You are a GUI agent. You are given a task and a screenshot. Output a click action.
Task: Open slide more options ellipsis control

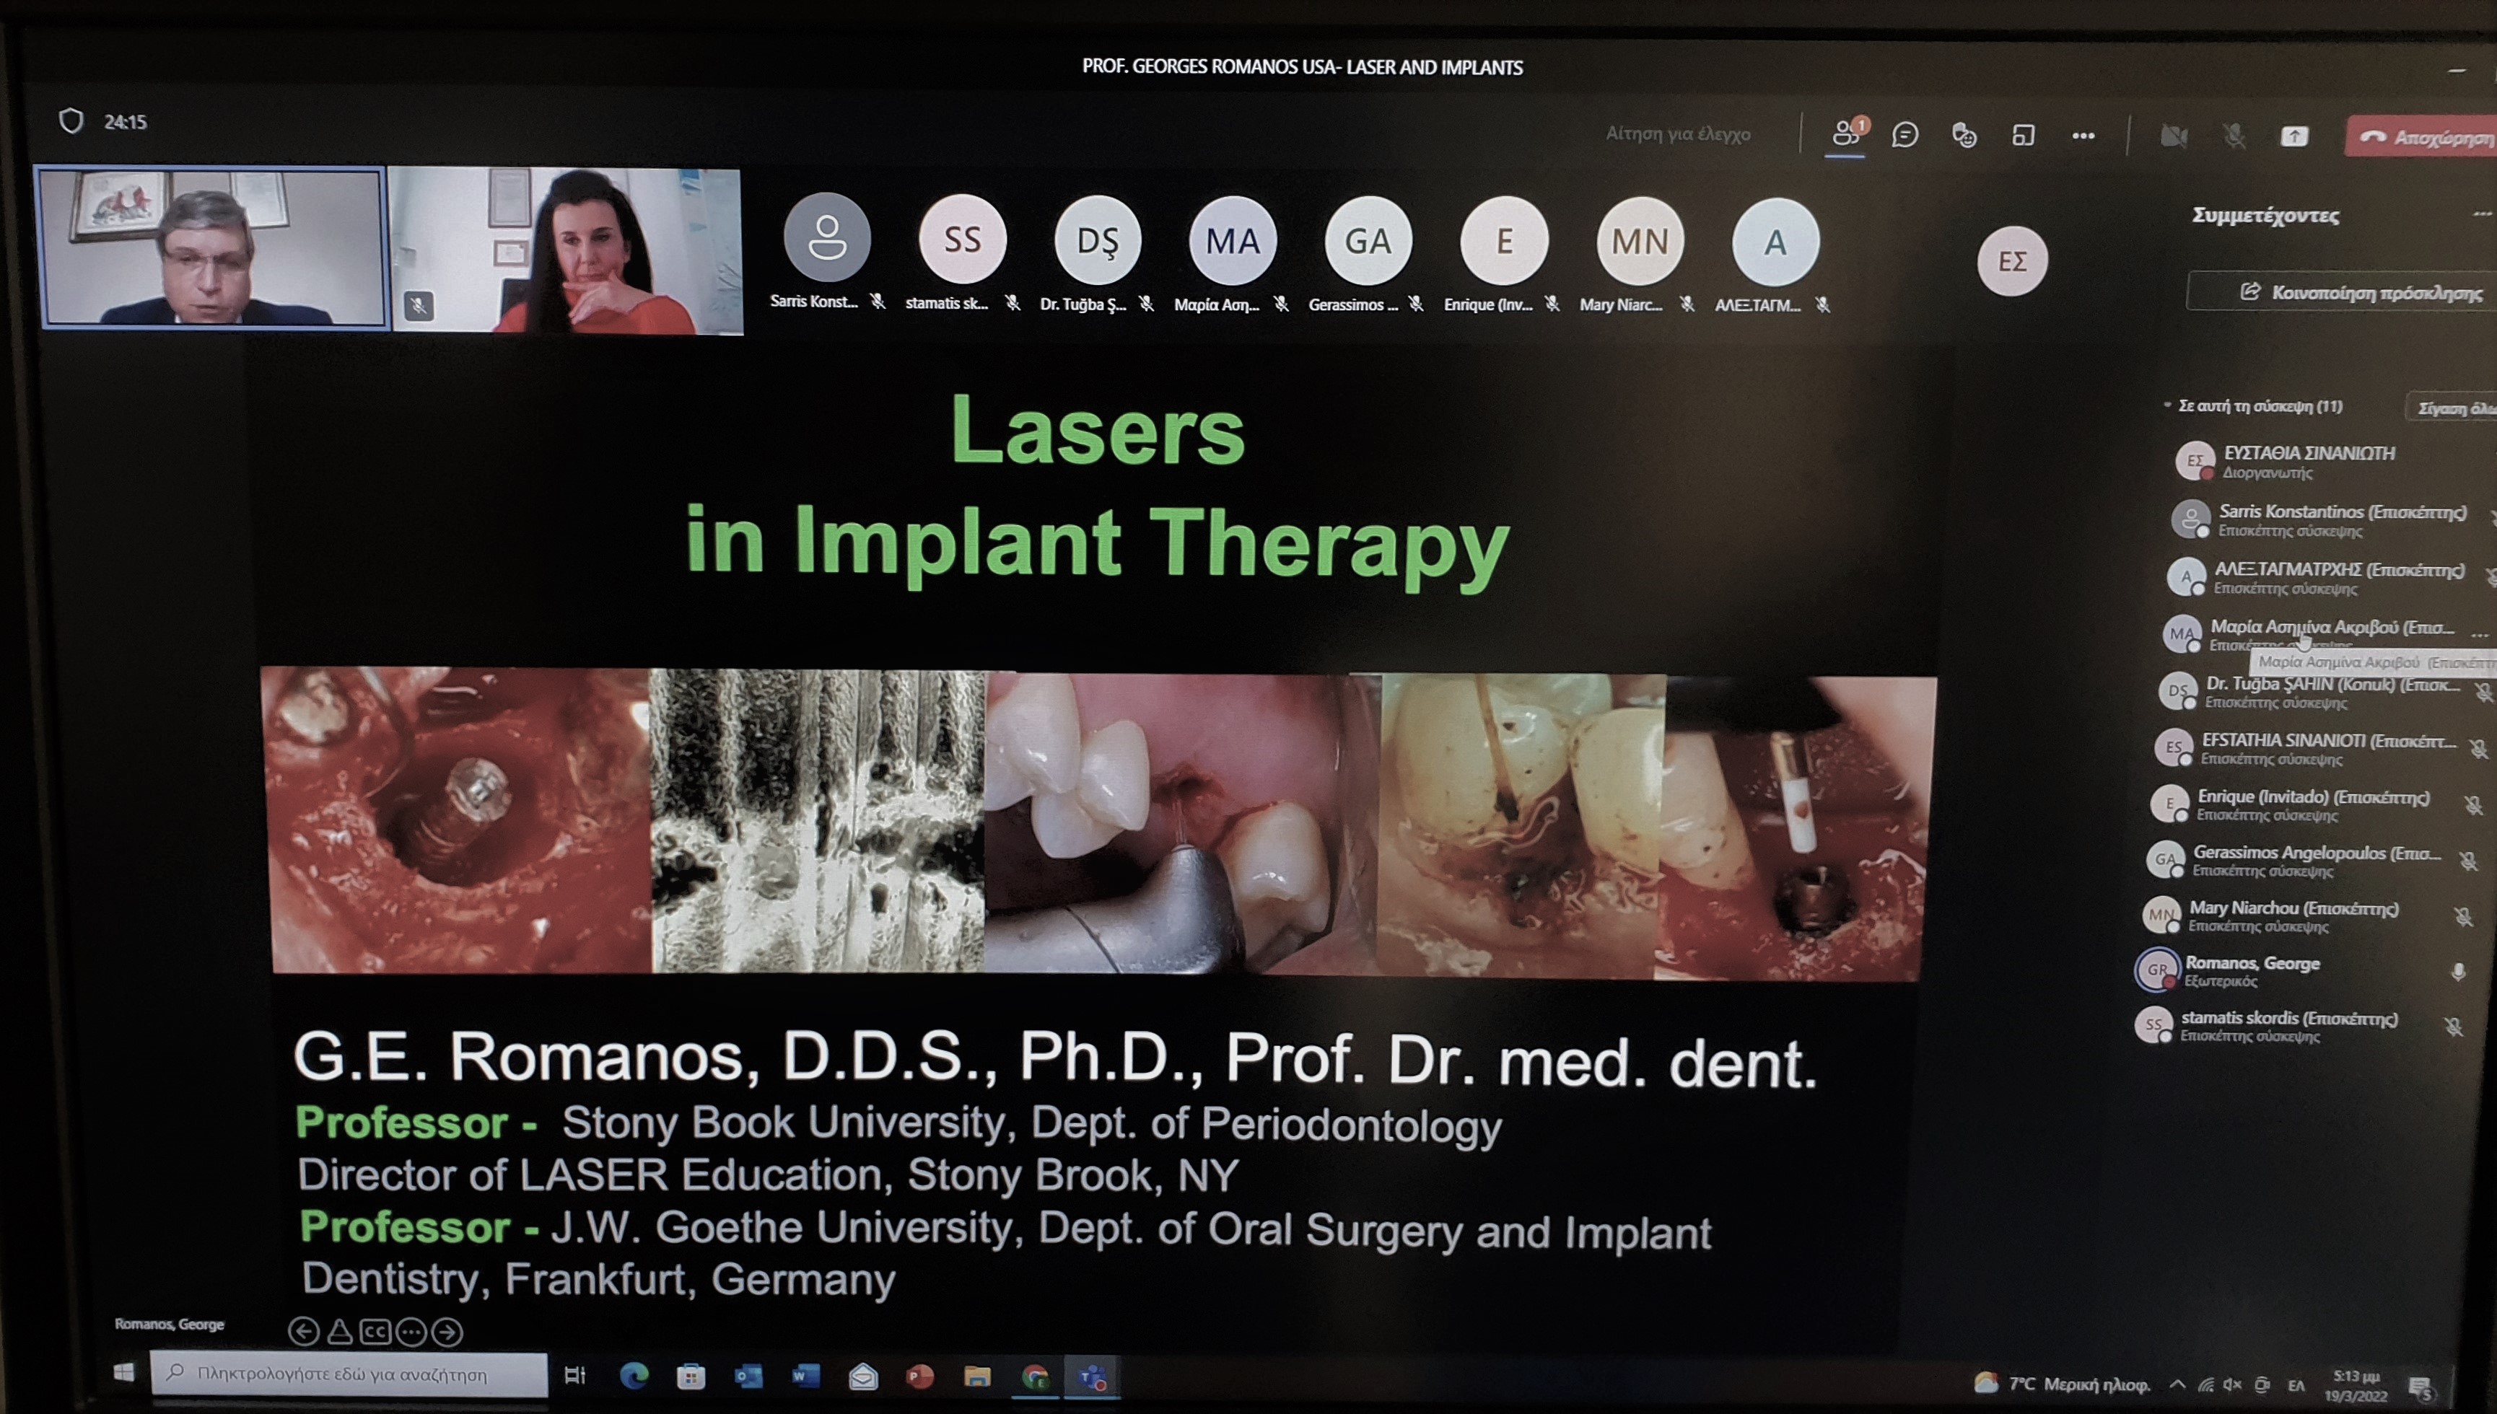[412, 1332]
